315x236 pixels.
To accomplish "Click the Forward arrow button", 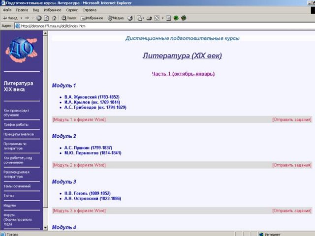I will (27, 18).
